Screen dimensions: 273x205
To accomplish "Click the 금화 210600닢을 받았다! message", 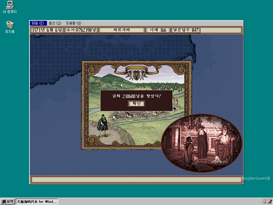I will pos(136,96).
